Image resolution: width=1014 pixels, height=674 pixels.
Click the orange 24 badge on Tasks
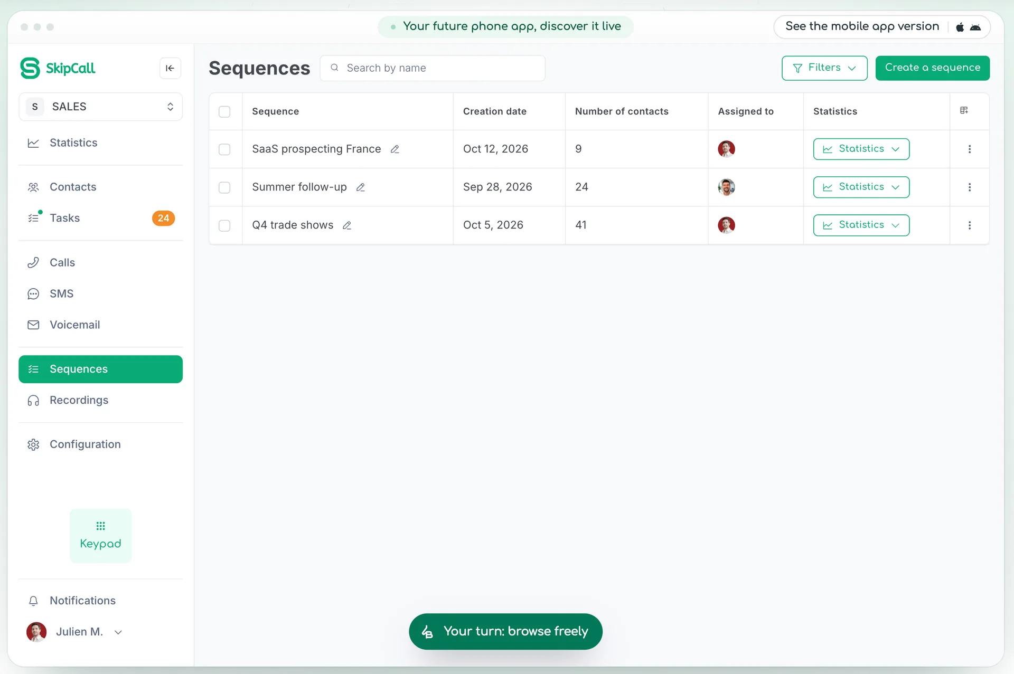click(x=163, y=218)
